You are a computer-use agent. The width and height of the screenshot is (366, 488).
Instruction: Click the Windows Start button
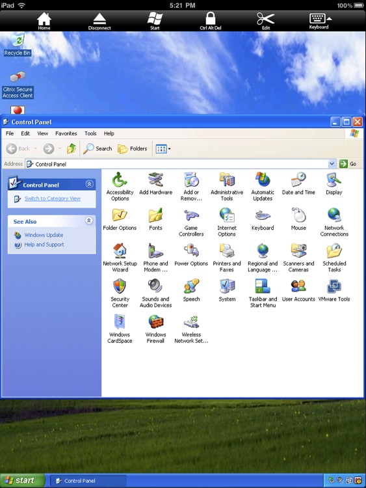(22, 481)
